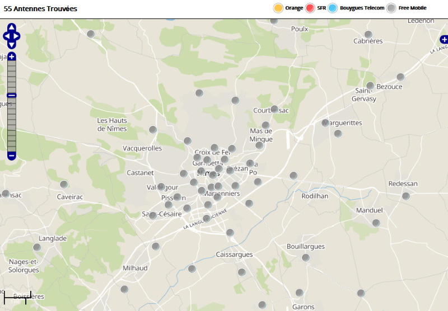Click the zoom out minus button
Screen dimensions: 448x311
point(11,155)
